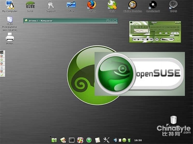The width and height of the screenshot is (193, 144).
Task: Launch the Ximian Evolution desktop shortcut
Action: click(133, 7)
